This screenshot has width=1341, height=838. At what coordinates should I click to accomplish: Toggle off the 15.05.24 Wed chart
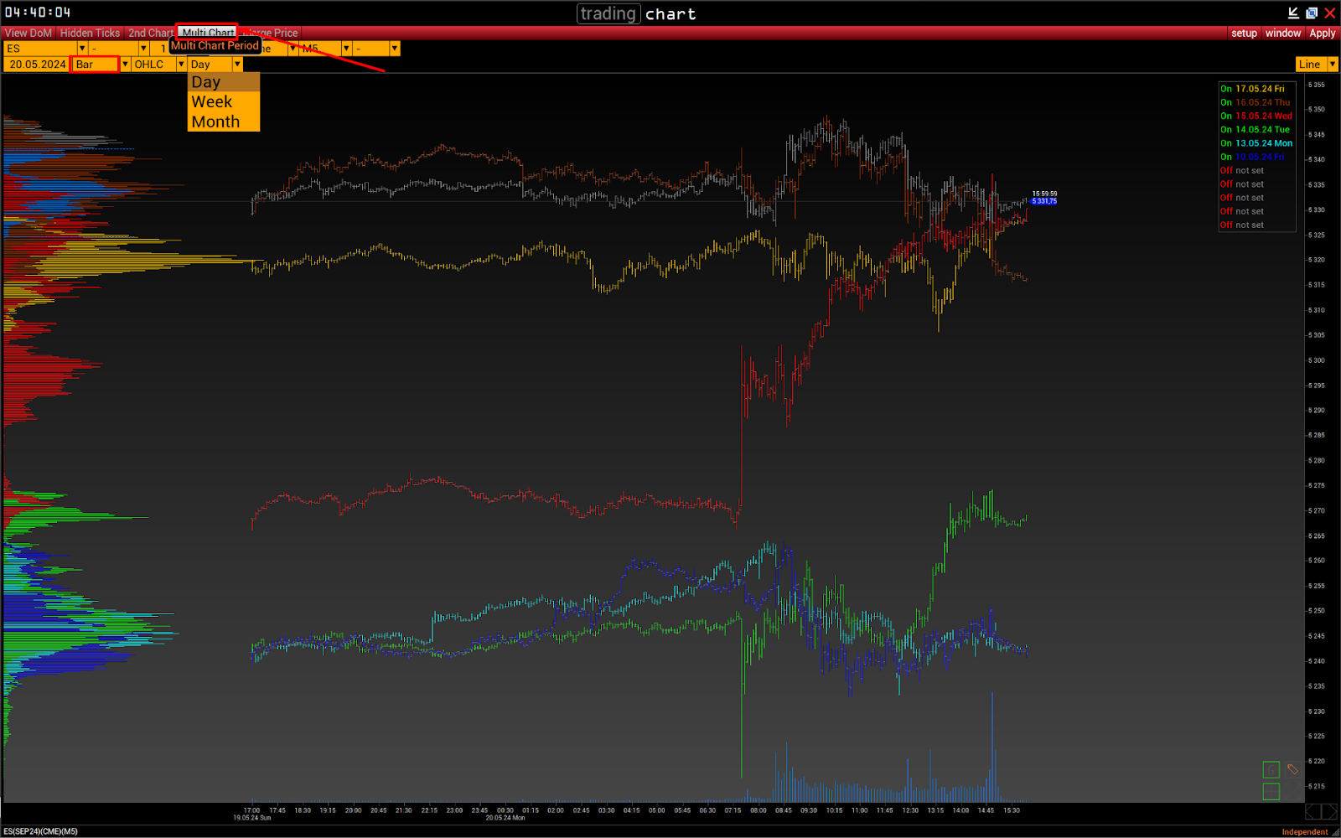(1226, 116)
